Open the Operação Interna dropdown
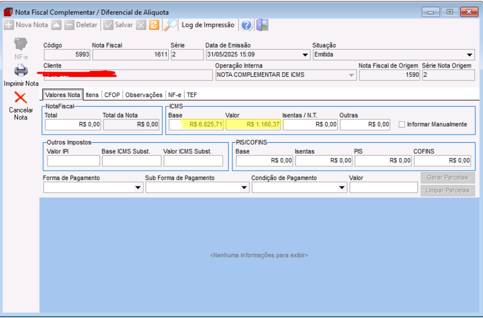The width and height of the screenshot is (483, 318). (x=351, y=75)
